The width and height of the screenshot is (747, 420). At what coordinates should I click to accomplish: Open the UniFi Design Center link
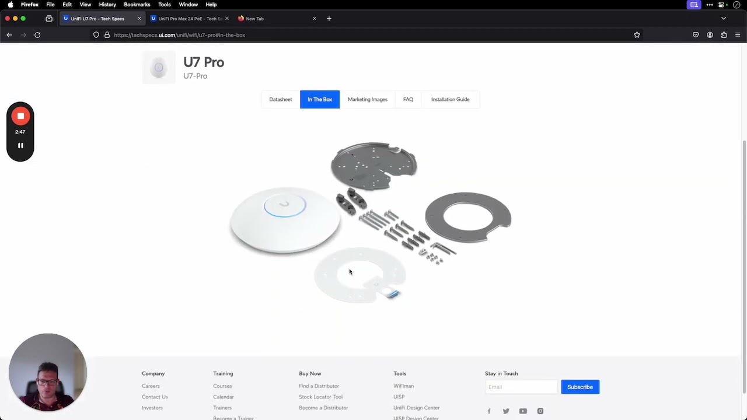416,408
